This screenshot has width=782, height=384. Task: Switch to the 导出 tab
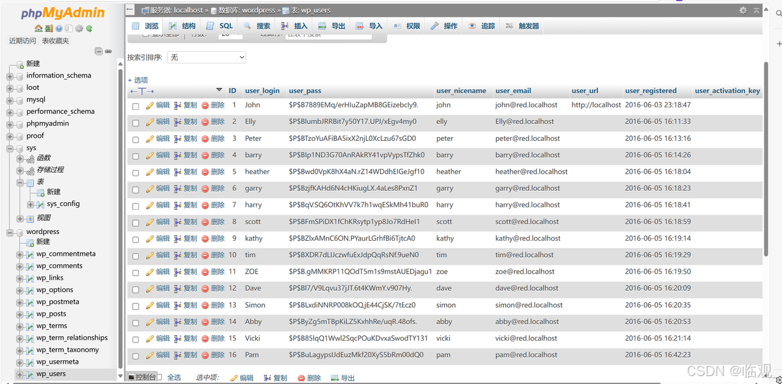[331, 26]
